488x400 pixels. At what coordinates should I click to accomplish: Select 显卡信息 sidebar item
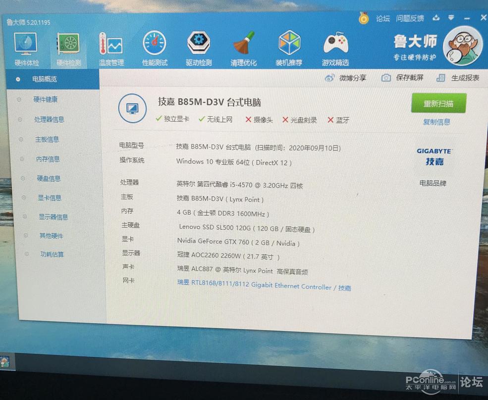tap(50, 198)
